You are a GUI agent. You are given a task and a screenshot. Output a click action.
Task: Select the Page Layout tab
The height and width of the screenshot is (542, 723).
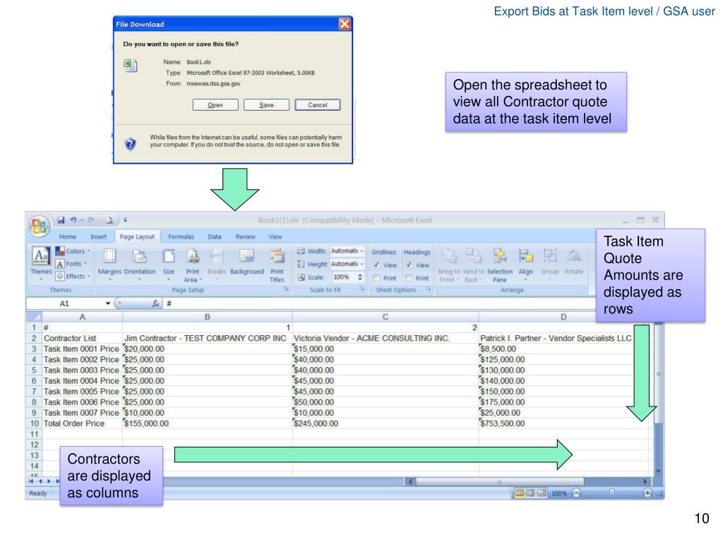(x=137, y=236)
